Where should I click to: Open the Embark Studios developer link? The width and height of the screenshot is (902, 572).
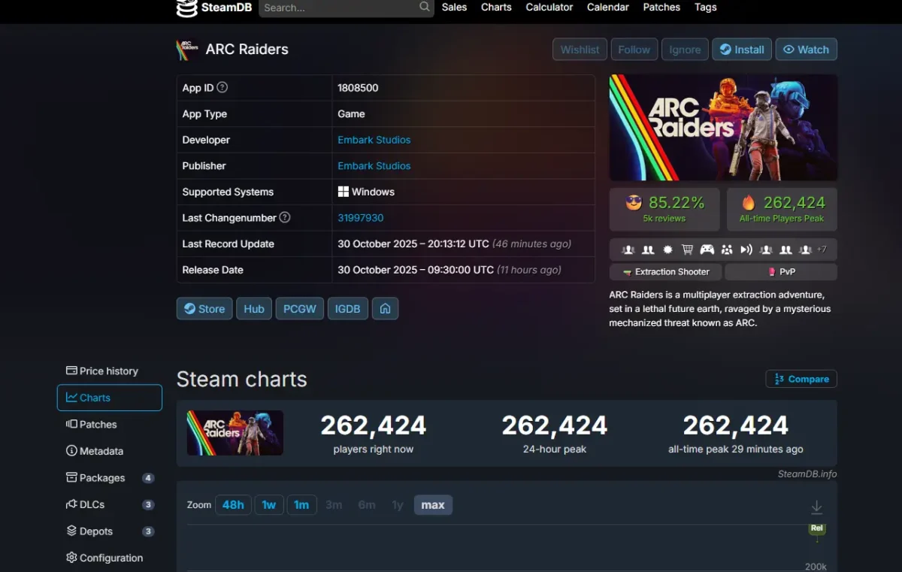[374, 140]
